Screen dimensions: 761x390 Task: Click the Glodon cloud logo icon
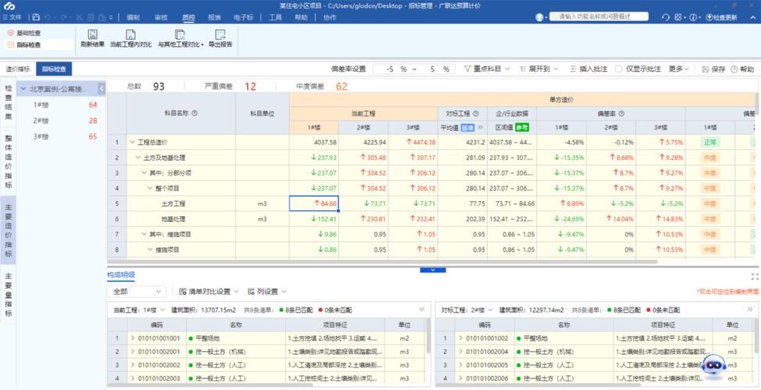pyautogui.click(x=9, y=5)
